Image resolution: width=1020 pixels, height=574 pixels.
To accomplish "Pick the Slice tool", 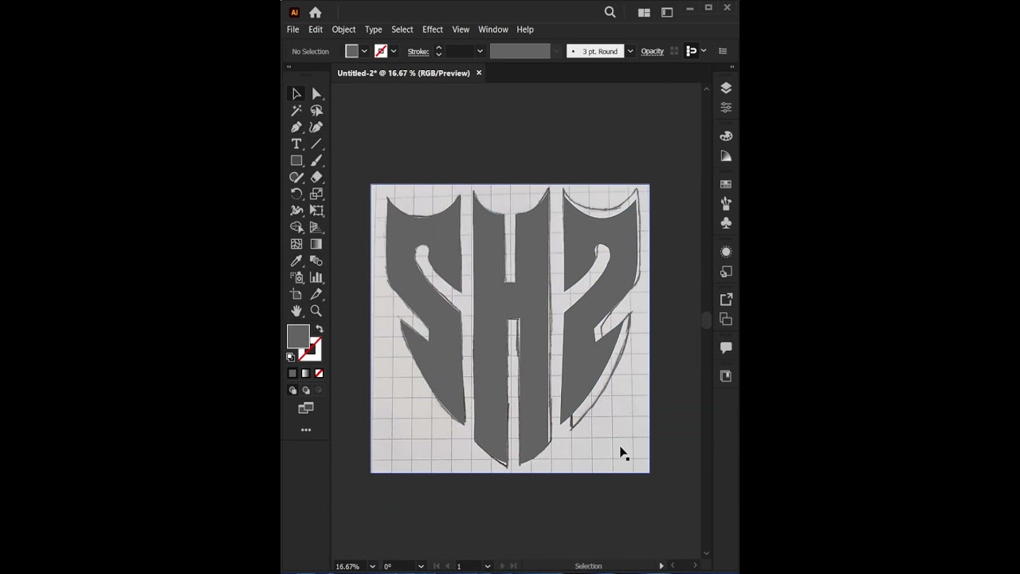I will (316, 294).
